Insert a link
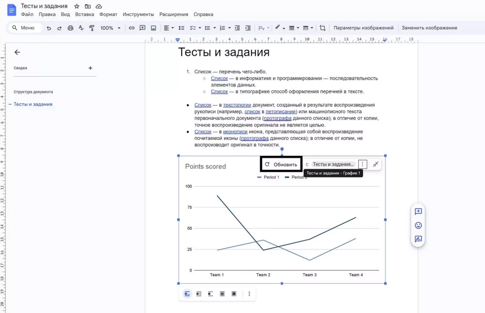The image size is (485, 313). (x=132, y=27)
